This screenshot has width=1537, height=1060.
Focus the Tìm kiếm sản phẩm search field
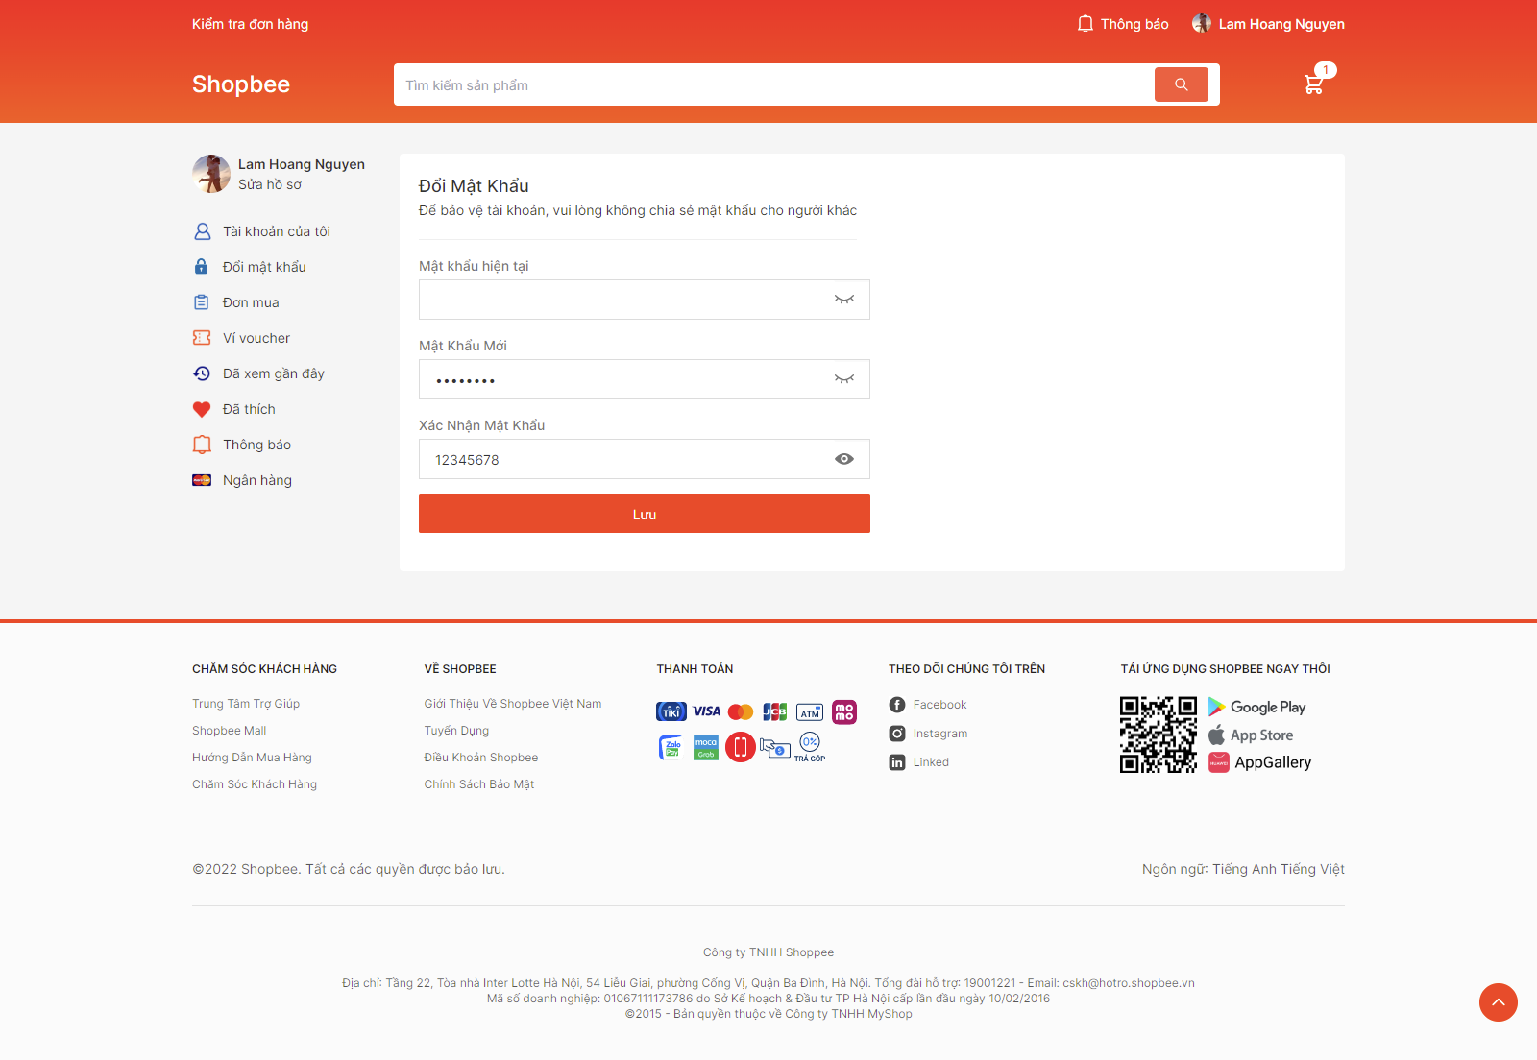coord(774,84)
